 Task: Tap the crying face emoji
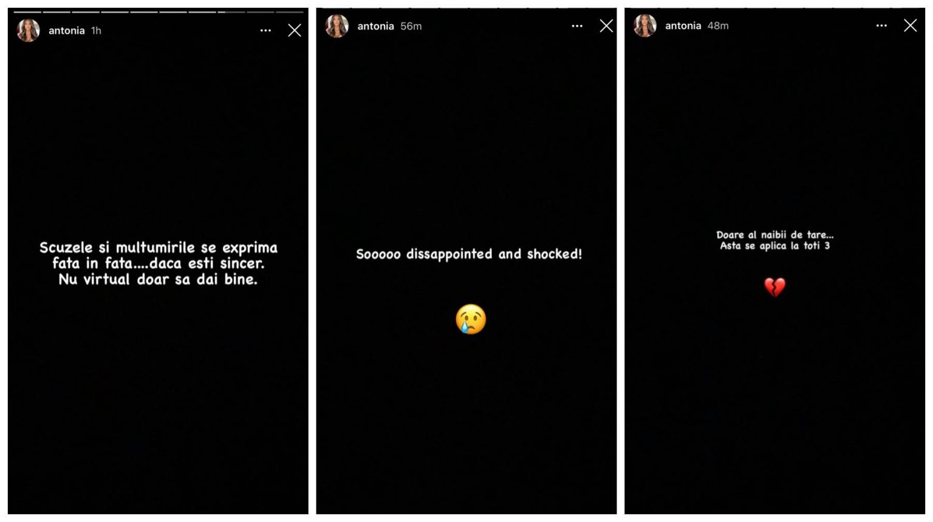click(x=471, y=319)
